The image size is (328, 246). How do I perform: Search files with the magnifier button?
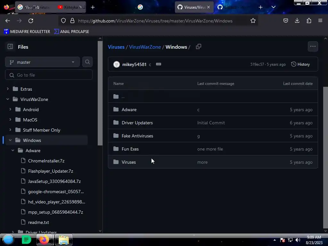87,62
